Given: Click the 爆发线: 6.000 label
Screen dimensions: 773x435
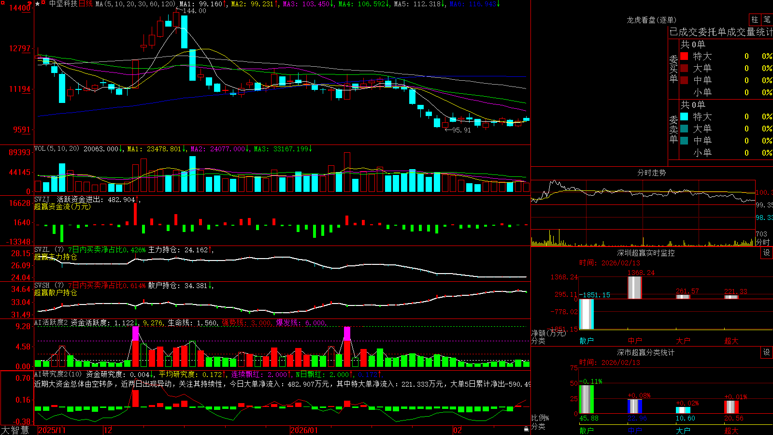Looking at the screenshot, I should pos(301,322).
